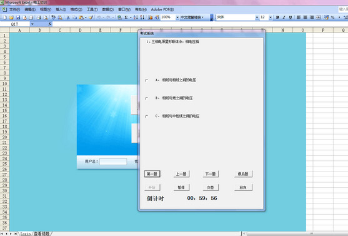Open the zoom 100% dropdown

pos(177,18)
